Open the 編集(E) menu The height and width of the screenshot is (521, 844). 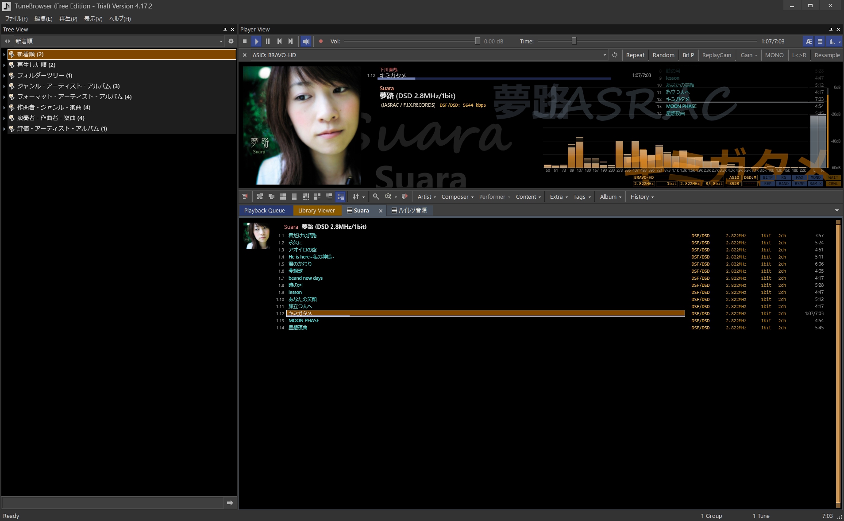(43, 19)
